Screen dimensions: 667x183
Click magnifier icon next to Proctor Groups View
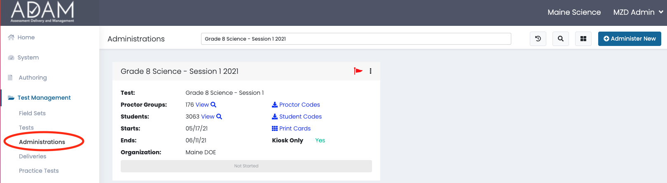(x=213, y=105)
